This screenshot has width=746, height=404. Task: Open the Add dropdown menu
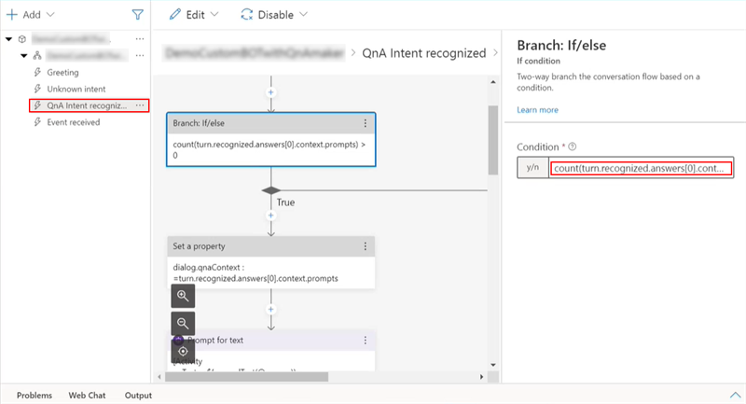click(x=30, y=15)
